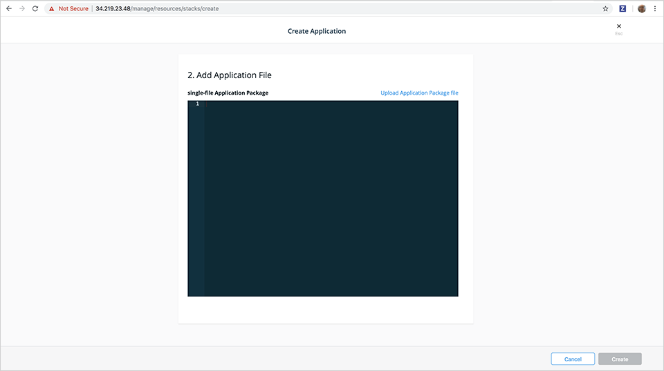Open the browser three-dot menu
The image size is (664, 371).
655,8
